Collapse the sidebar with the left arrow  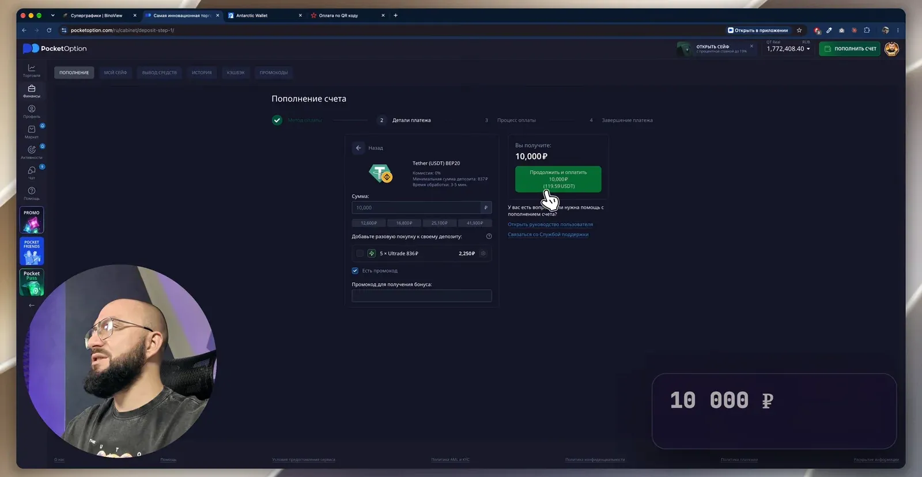click(x=32, y=305)
